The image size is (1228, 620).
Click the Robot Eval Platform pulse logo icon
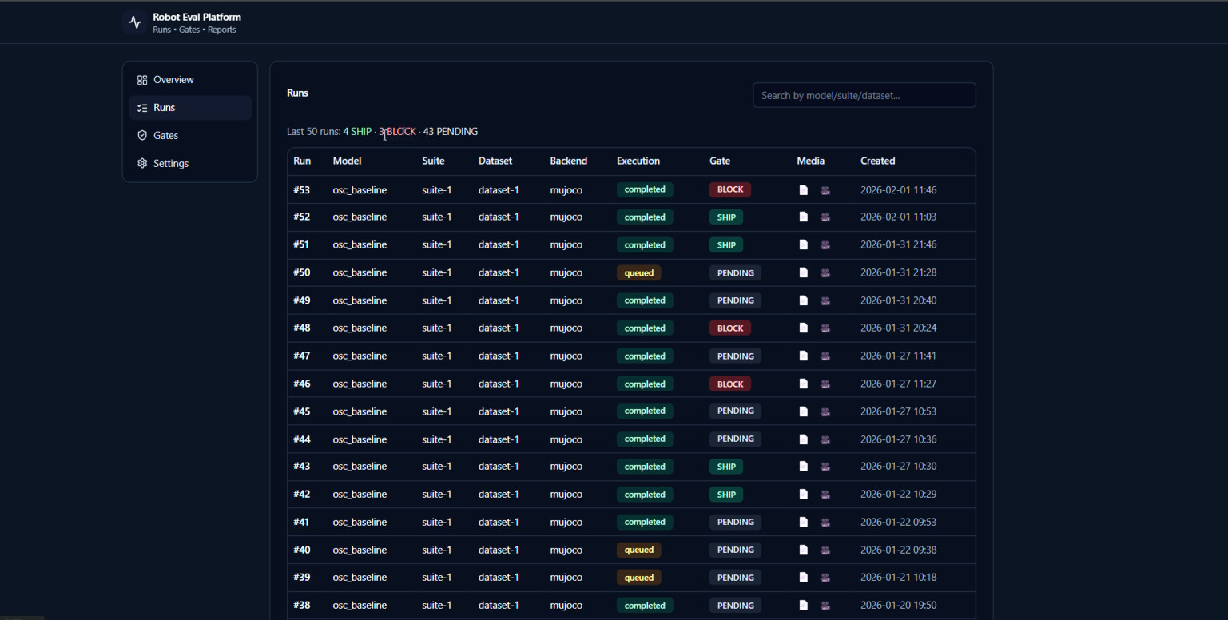(133, 22)
